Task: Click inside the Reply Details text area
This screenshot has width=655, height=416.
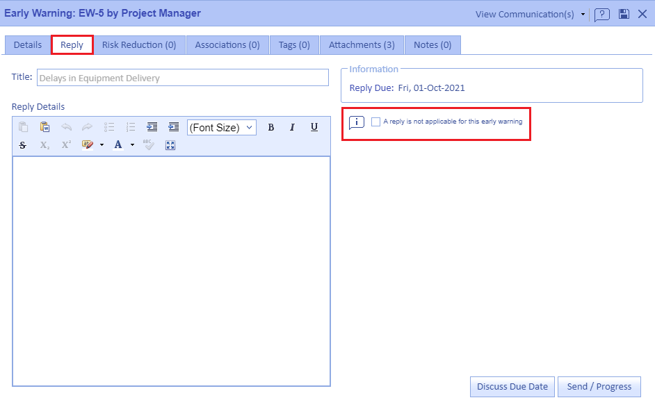Action: click(171, 271)
